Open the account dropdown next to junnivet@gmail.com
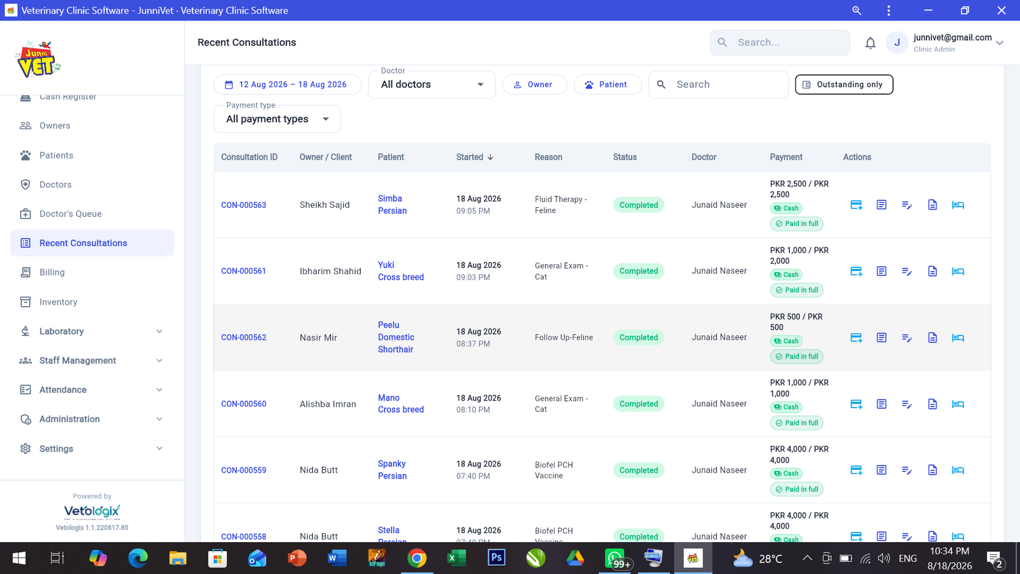The width and height of the screenshot is (1020, 574). coord(1000,43)
